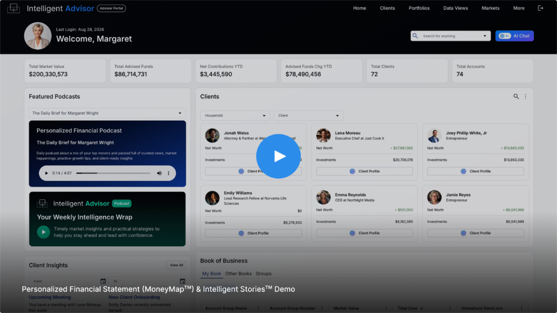
Task: Click the Search for anything field
Action: [450, 36]
